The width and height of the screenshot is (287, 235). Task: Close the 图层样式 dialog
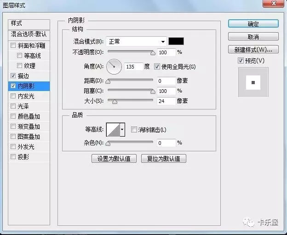click(x=273, y=3)
